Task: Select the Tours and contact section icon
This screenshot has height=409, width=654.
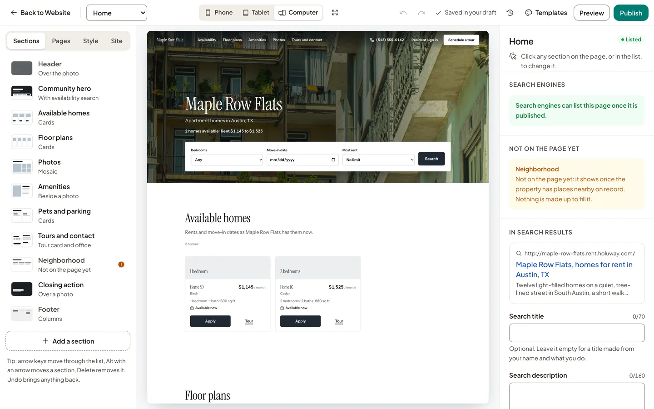Action: (x=22, y=240)
